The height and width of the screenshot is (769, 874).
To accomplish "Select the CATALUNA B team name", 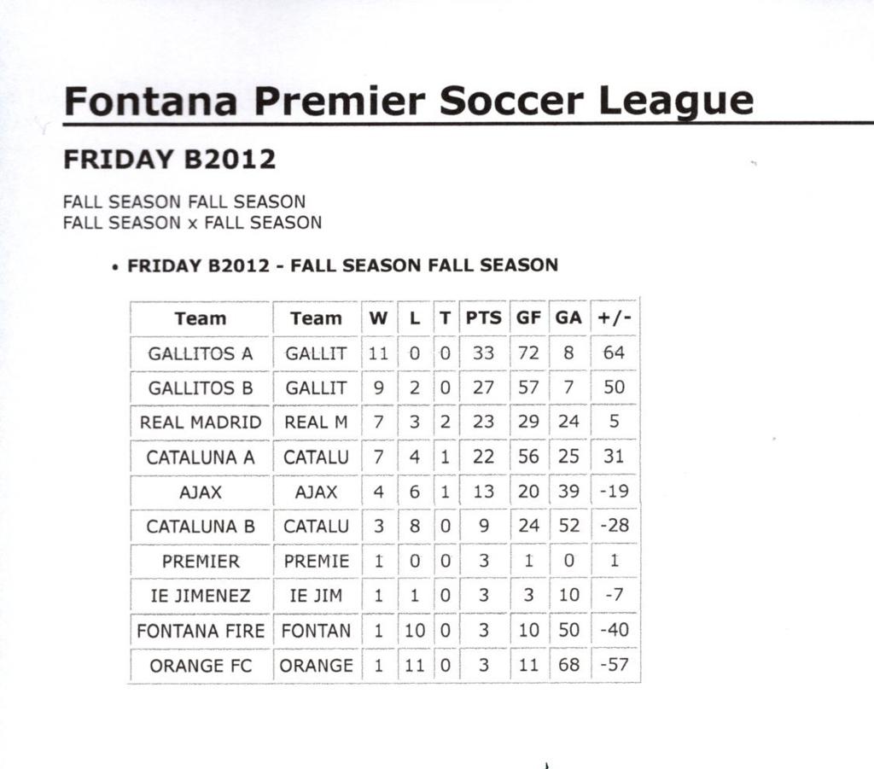I will point(201,527).
